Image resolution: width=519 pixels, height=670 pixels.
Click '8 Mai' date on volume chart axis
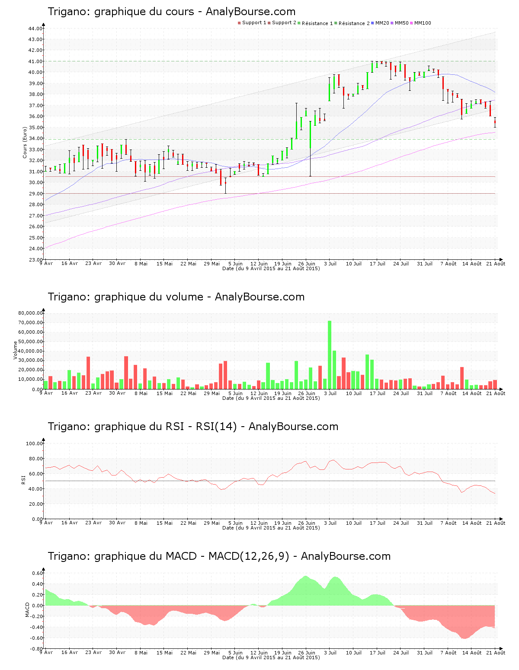(141, 393)
